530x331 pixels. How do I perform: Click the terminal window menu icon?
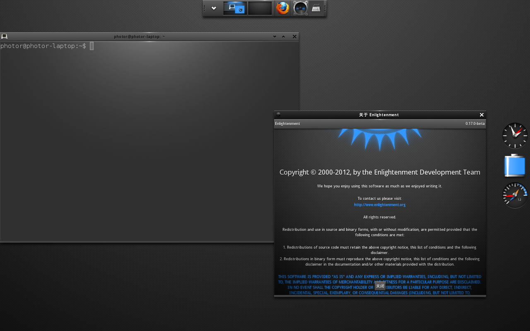[5, 36]
